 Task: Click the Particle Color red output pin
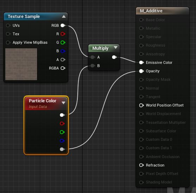(62, 123)
